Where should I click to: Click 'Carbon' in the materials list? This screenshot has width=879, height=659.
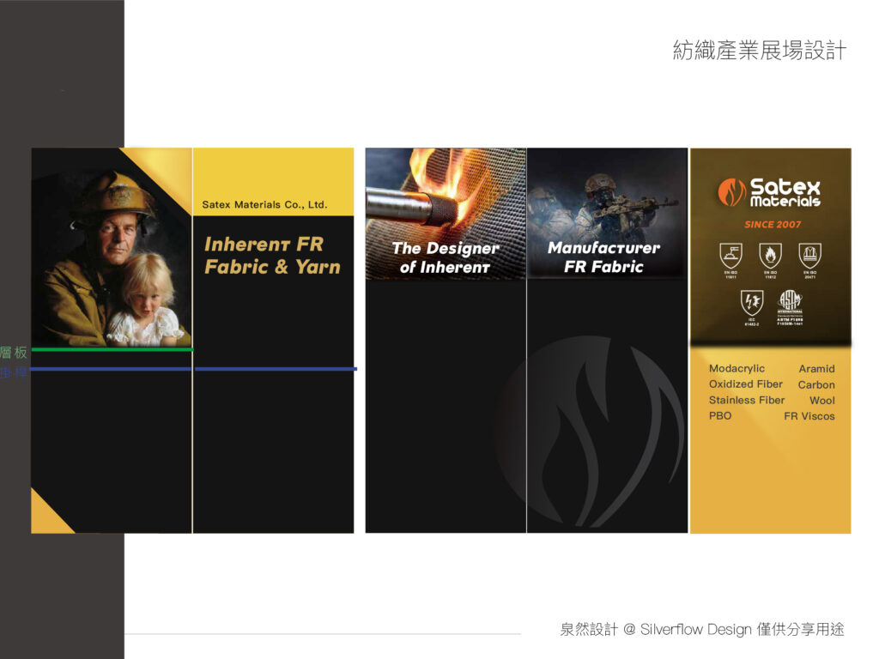(x=816, y=385)
